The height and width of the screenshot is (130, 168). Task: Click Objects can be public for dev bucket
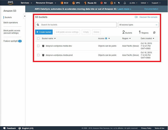coord(107,46)
